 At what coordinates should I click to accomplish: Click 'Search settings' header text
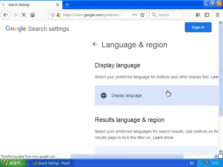pyautogui.click(x=49, y=29)
